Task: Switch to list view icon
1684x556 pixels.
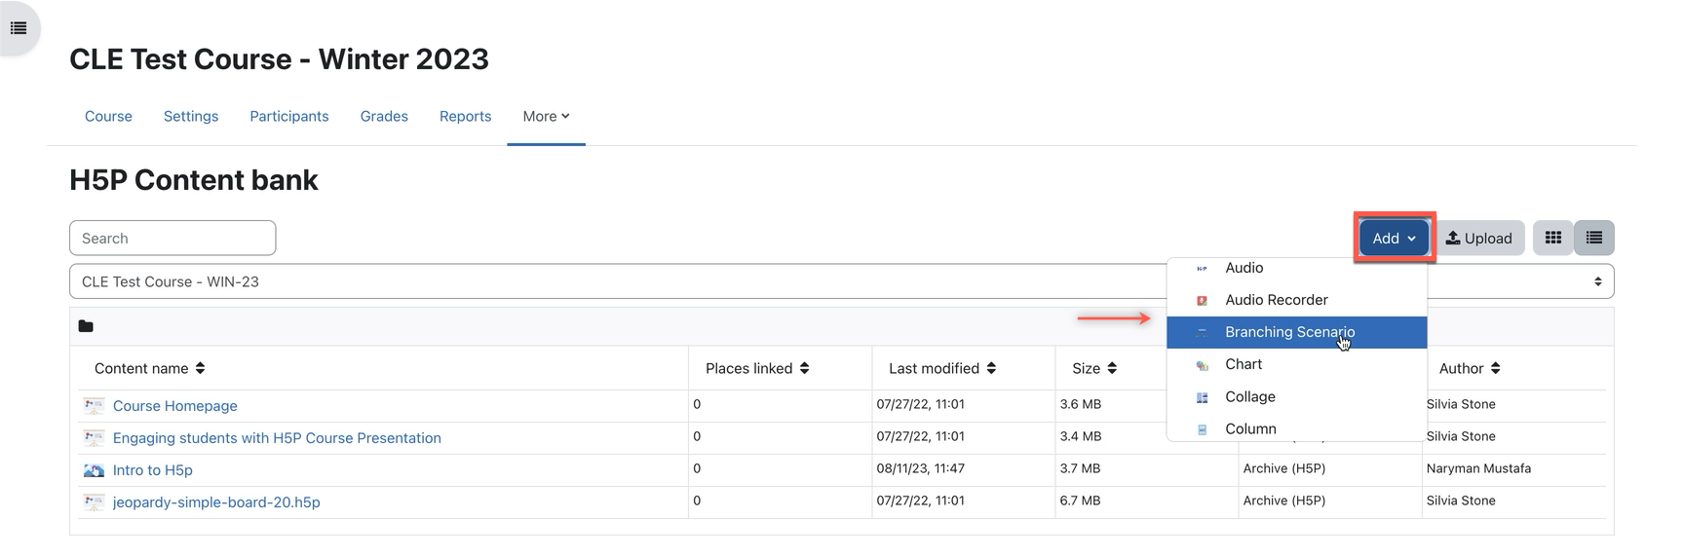Action: [x=1594, y=238]
